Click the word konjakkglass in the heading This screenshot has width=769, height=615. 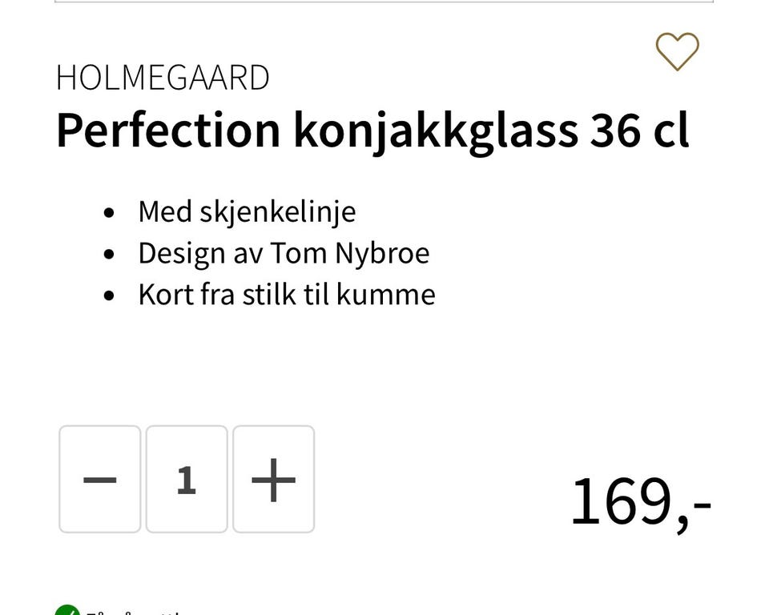(x=435, y=131)
